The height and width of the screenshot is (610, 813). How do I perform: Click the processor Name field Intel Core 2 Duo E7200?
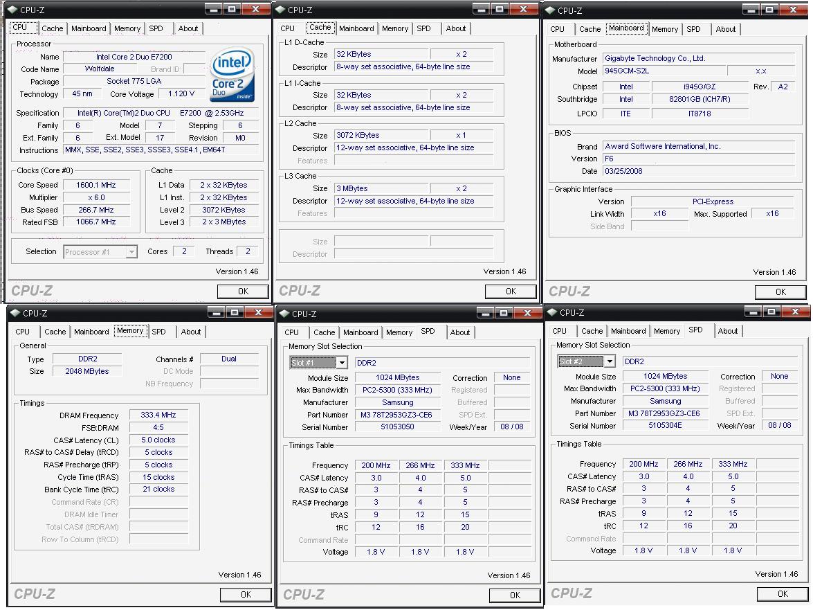[x=134, y=57]
